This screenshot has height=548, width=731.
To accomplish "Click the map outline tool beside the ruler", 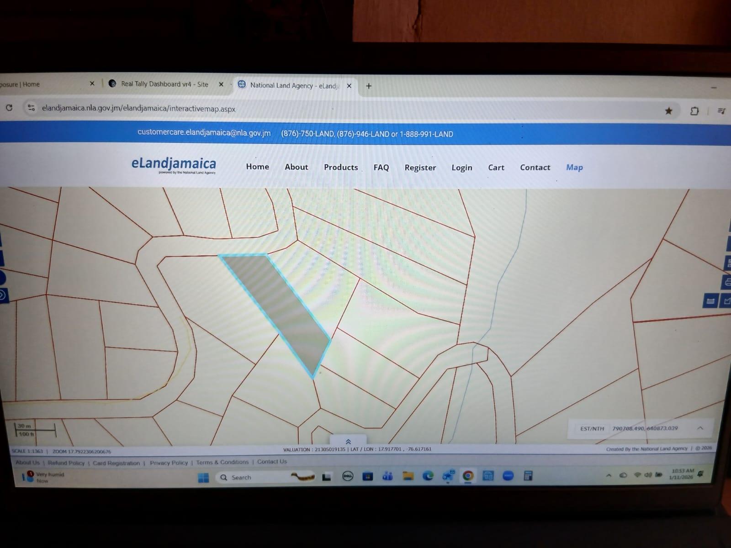I will click(x=726, y=301).
